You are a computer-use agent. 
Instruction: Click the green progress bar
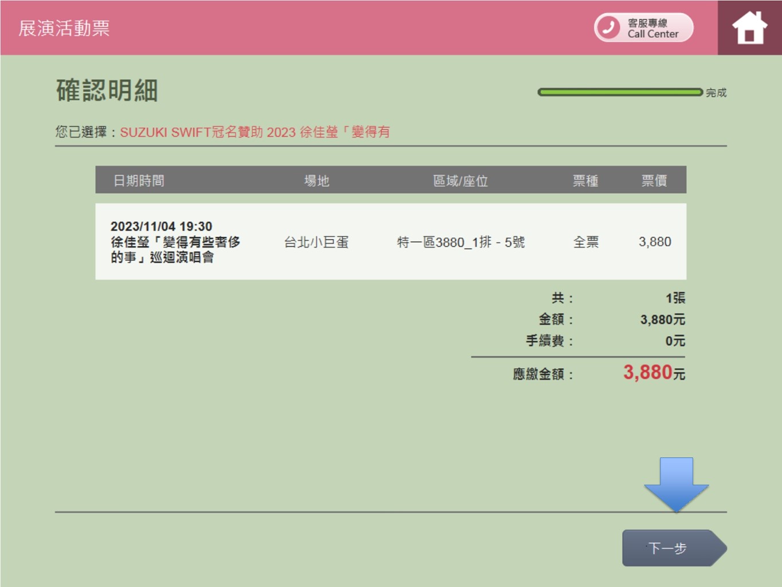click(x=619, y=92)
